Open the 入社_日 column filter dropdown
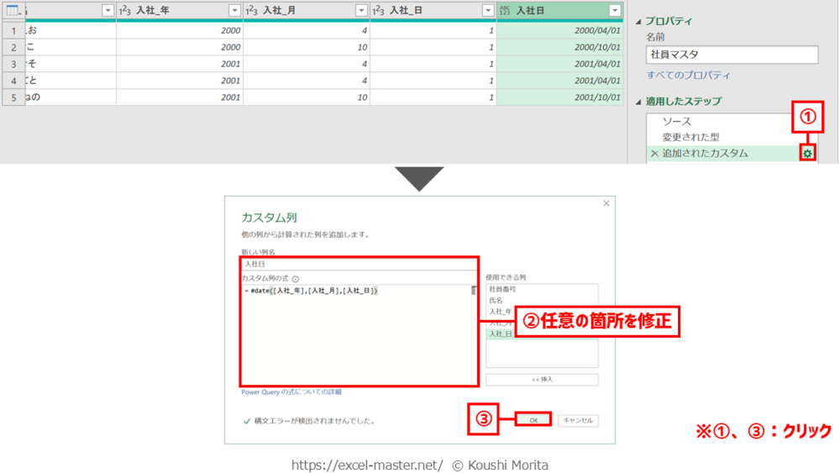 488,10
